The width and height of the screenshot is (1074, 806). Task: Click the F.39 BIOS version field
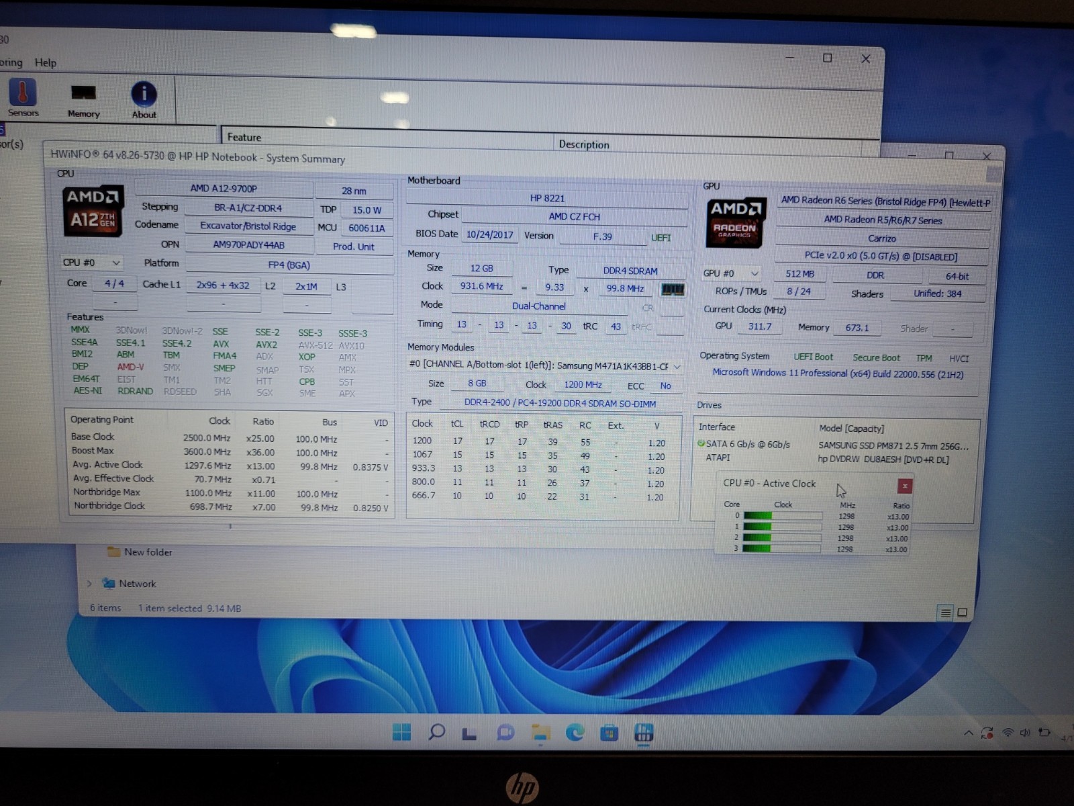coord(602,236)
